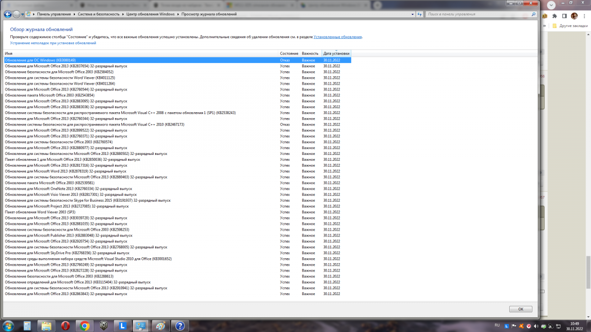The height and width of the screenshot is (332, 591).
Task: Select the Visual C++ 2010 update KB2467173
Action: pyautogui.click(x=177, y=124)
